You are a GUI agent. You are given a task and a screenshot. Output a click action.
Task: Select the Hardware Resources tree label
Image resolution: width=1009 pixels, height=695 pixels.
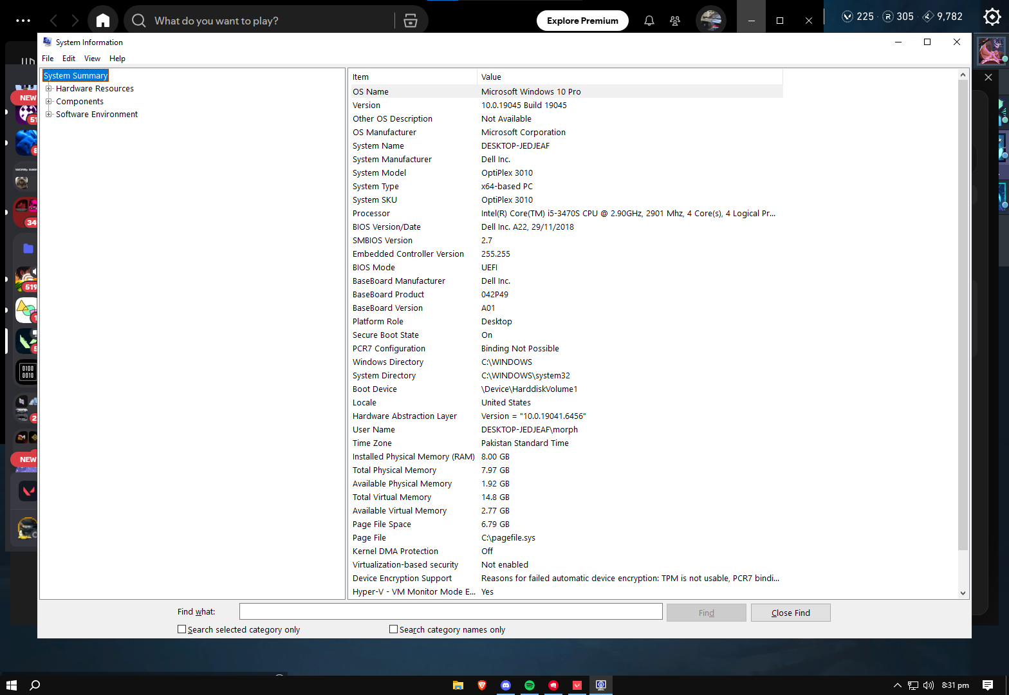coord(95,89)
